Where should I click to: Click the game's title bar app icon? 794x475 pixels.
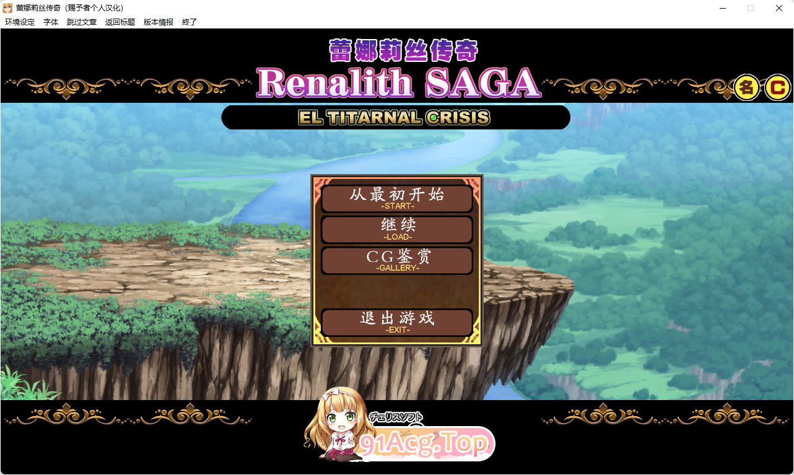(x=8, y=8)
